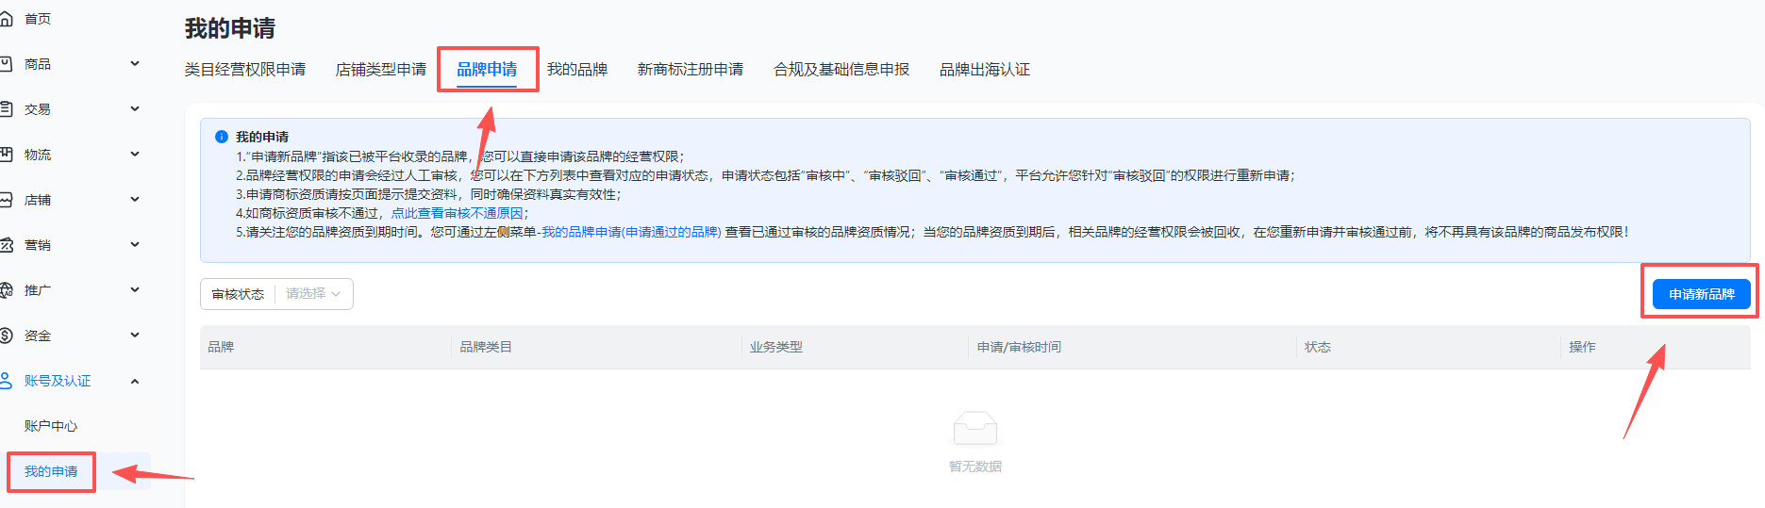The height and width of the screenshot is (508, 1765).
Task: Click the 店铺 store icon
Action: [6, 200]
